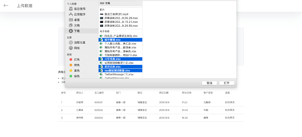Select 海致所有产品…能清单.xlsx file

pyautogui.click(x=121, y=47)
